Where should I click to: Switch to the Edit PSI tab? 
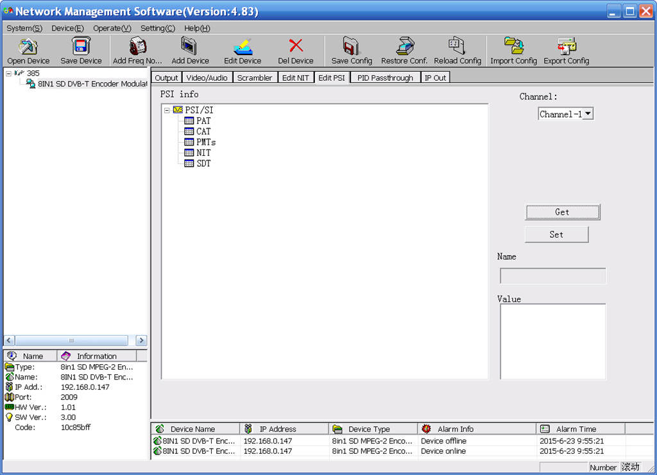tap(332, 78)
